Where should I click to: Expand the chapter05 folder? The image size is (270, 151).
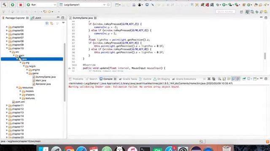pos(7,31)
